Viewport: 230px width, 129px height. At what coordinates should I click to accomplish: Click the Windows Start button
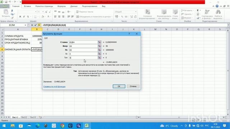[x=4, y=126]
